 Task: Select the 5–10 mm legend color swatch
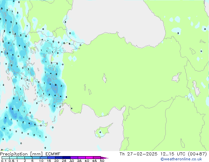pos(36,158)
